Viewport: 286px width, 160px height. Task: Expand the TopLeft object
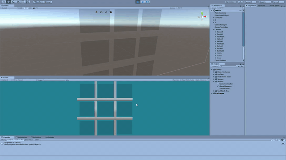(215, 32)
